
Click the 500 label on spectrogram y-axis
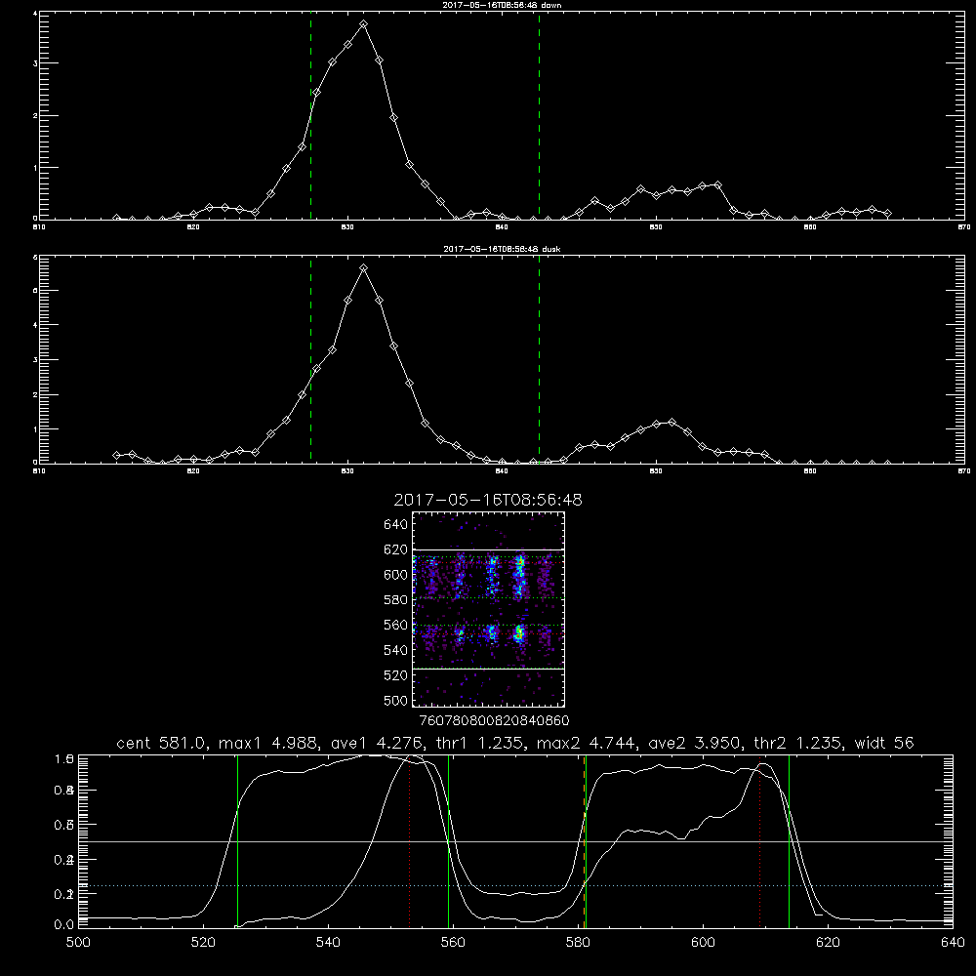click(396, 700)
